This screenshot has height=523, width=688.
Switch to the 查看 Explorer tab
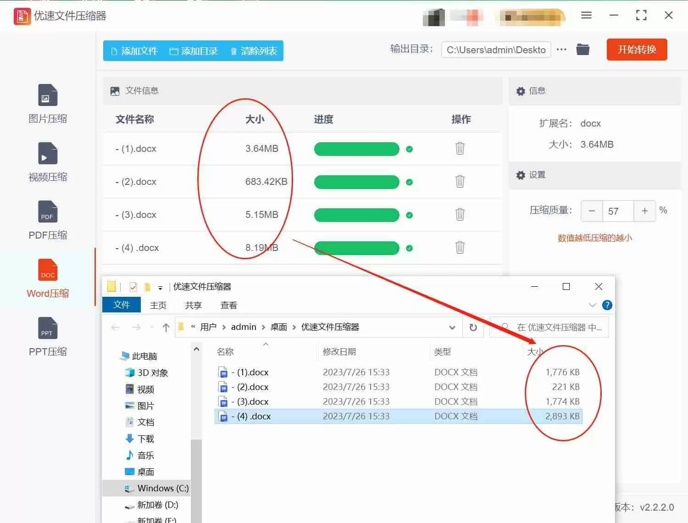pos(228,305)
